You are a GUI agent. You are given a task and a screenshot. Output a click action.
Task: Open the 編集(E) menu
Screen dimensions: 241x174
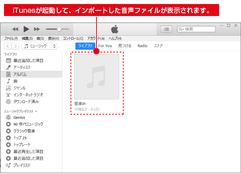pyautogui.click(x=27, y=38)
